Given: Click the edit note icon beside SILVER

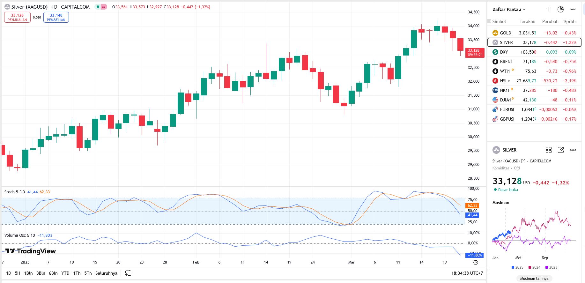Looking at the screenshot, I should (x=561, y=150).
